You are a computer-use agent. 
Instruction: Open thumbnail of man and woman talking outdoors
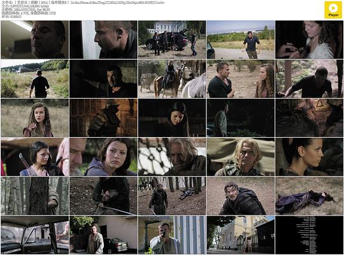tap(241, 79)
